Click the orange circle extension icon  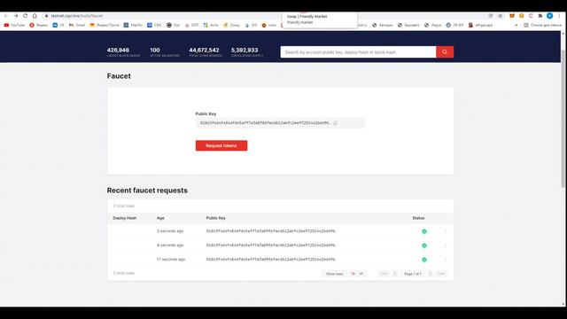(x=522, y=16)
